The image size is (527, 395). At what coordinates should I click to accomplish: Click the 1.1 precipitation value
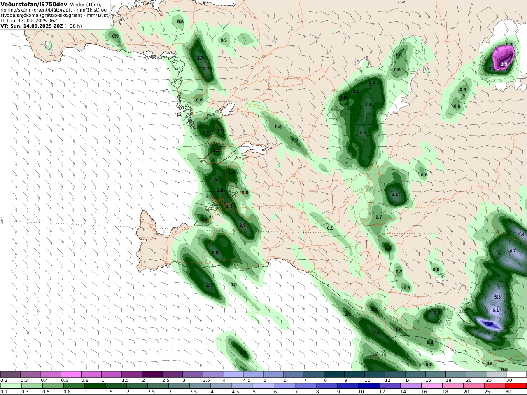pos(348,314)
